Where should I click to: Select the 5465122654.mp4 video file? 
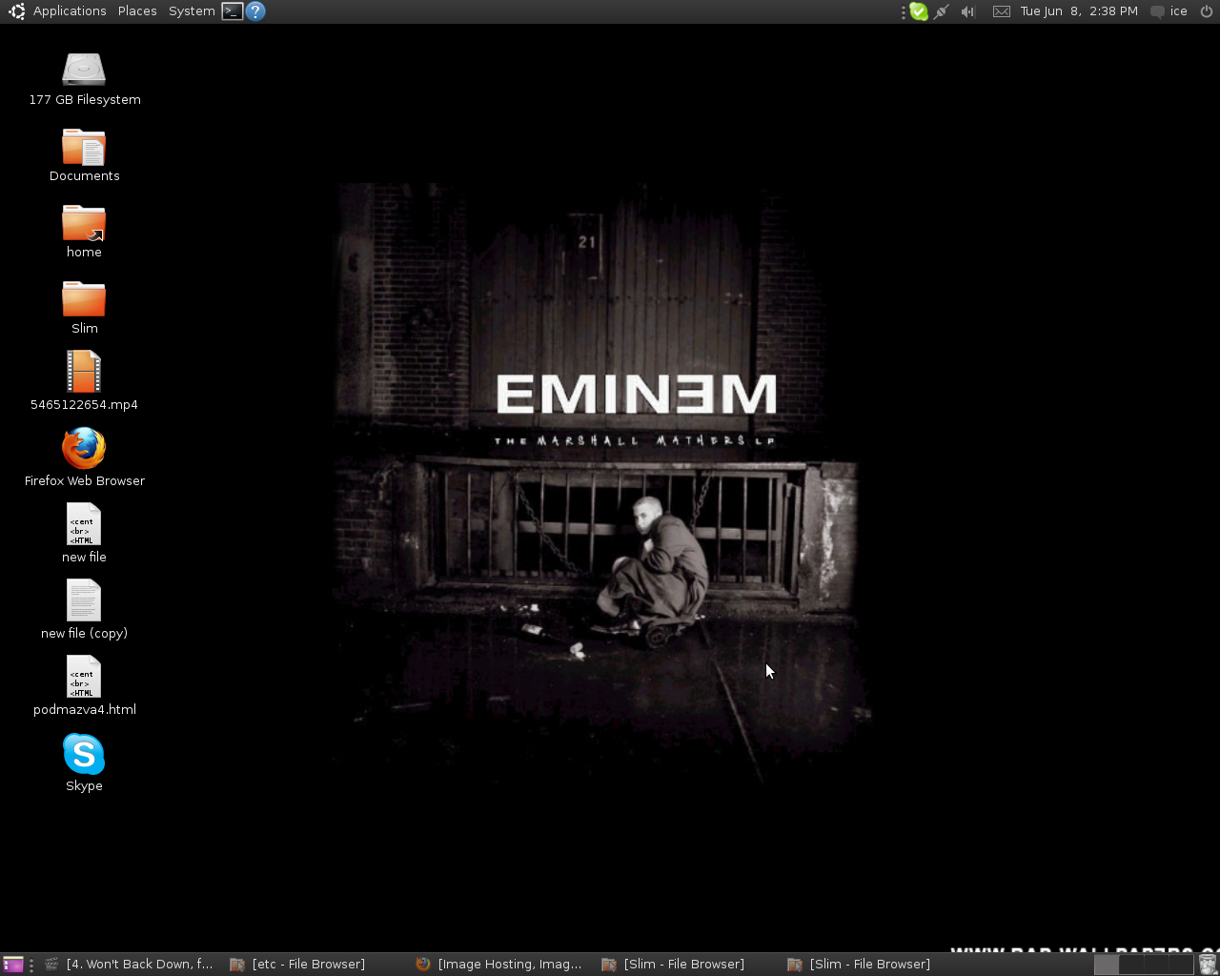tap(84, 372)
